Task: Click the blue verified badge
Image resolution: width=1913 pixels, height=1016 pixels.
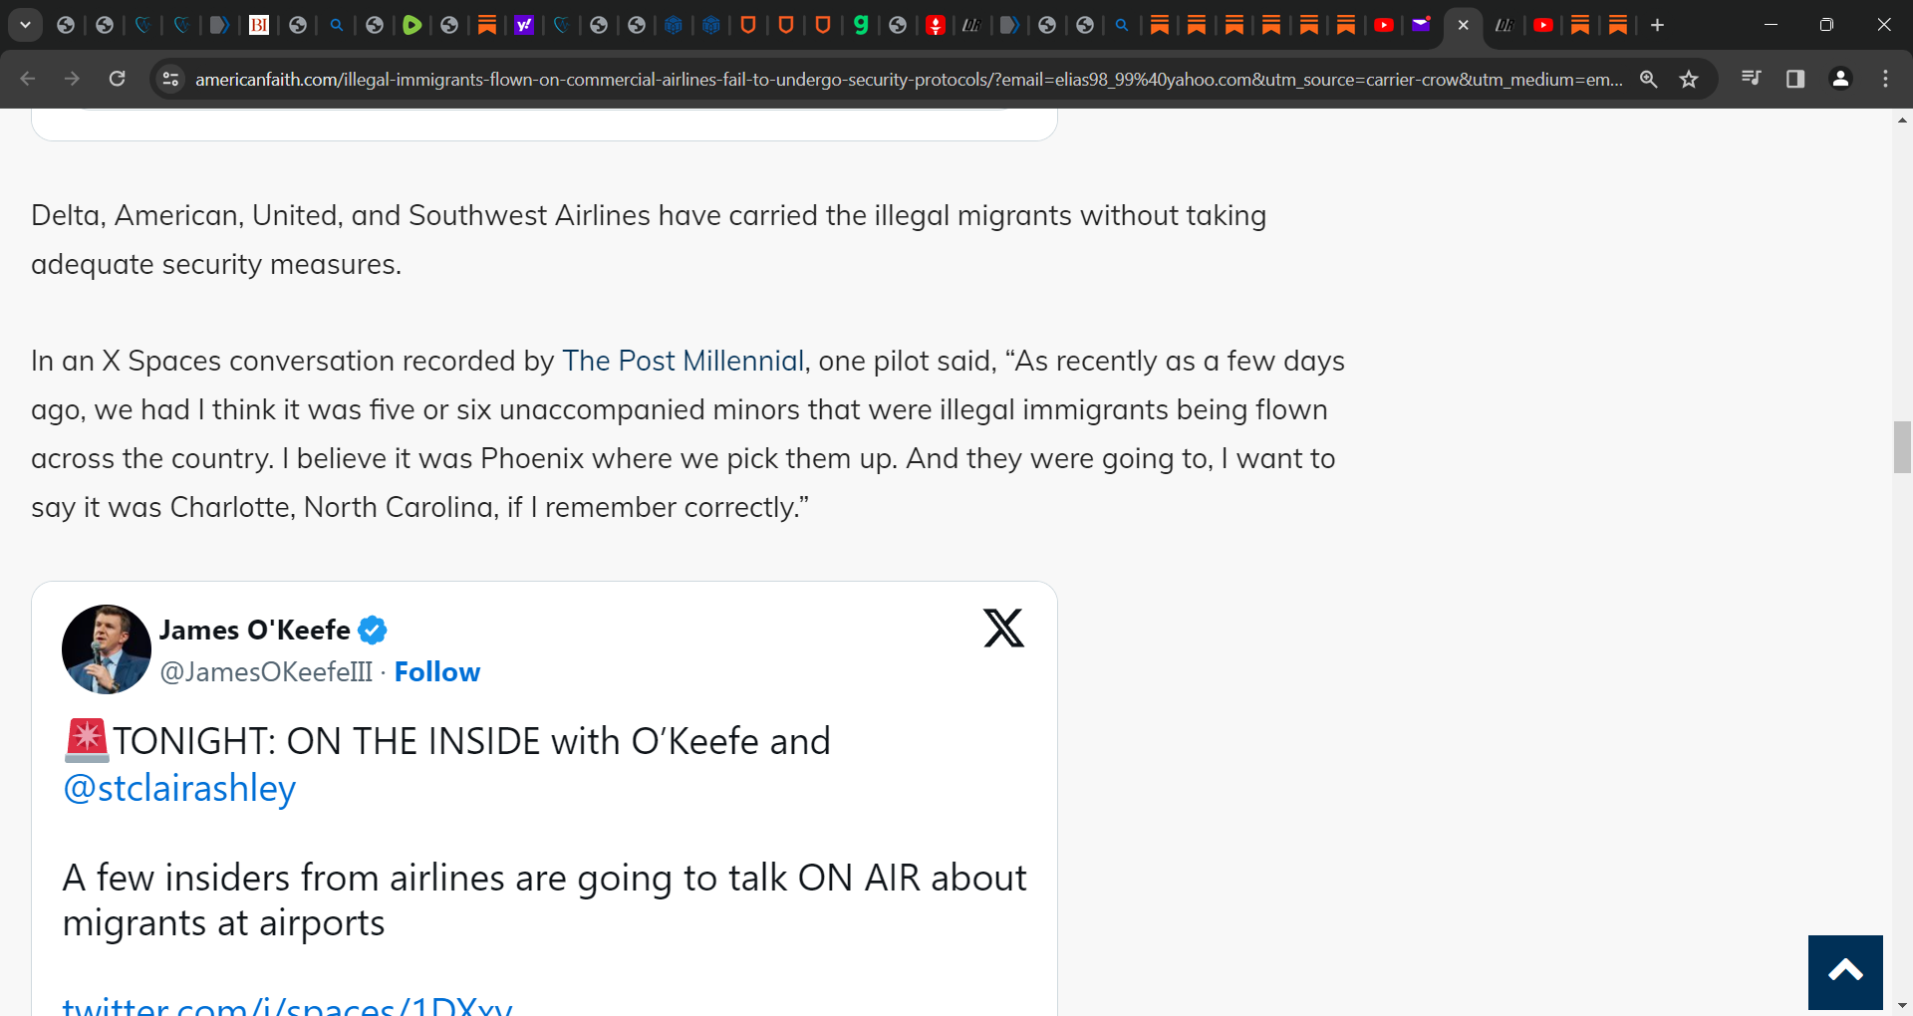Action: pyautogui.click(x=373, y=630)
